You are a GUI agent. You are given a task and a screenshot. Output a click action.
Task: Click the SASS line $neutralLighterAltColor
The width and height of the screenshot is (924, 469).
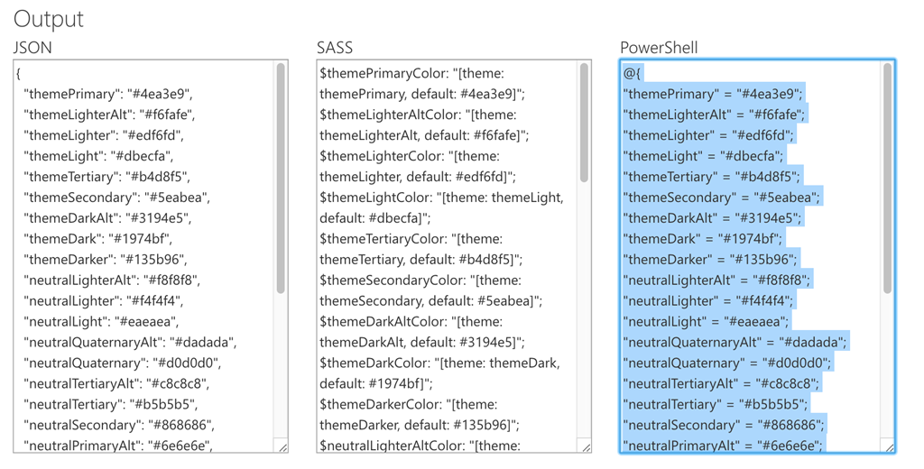point(420,446)
